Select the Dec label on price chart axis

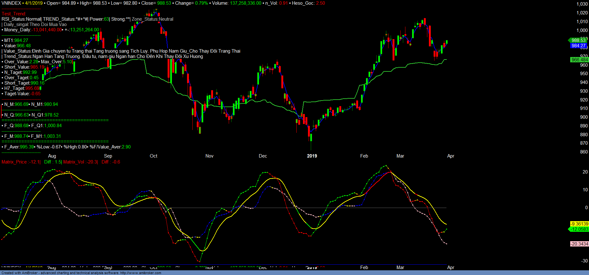263,156
